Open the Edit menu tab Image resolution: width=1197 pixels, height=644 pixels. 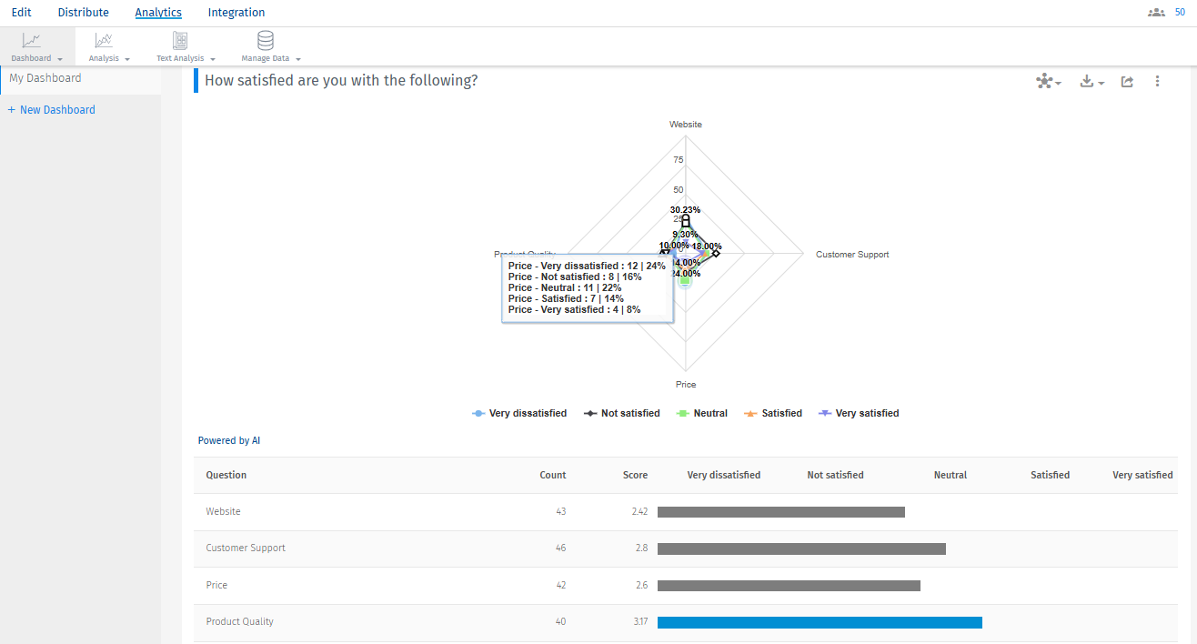point(21,13)
